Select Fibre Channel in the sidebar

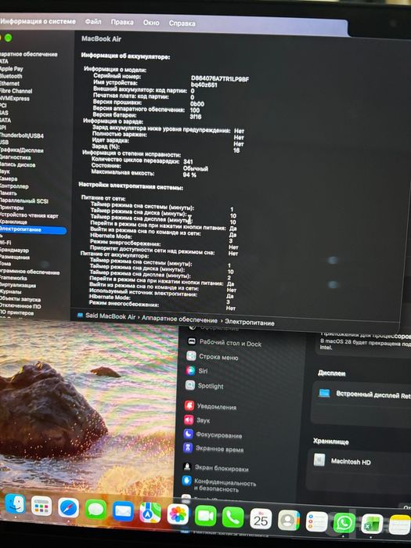coord(16,91)
